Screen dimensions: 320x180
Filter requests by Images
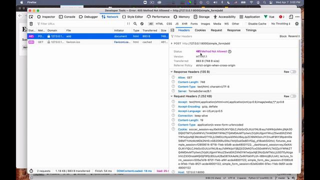205,24
